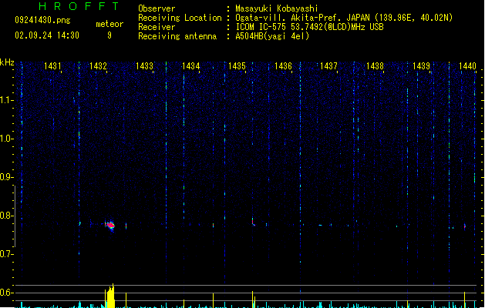The image size is (485, 308).
Task: Select the filename 09241430.png
Action: 42,20
